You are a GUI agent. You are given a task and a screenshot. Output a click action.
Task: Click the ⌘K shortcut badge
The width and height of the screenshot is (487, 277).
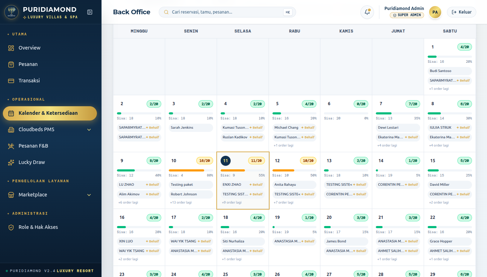pos(287,12)
